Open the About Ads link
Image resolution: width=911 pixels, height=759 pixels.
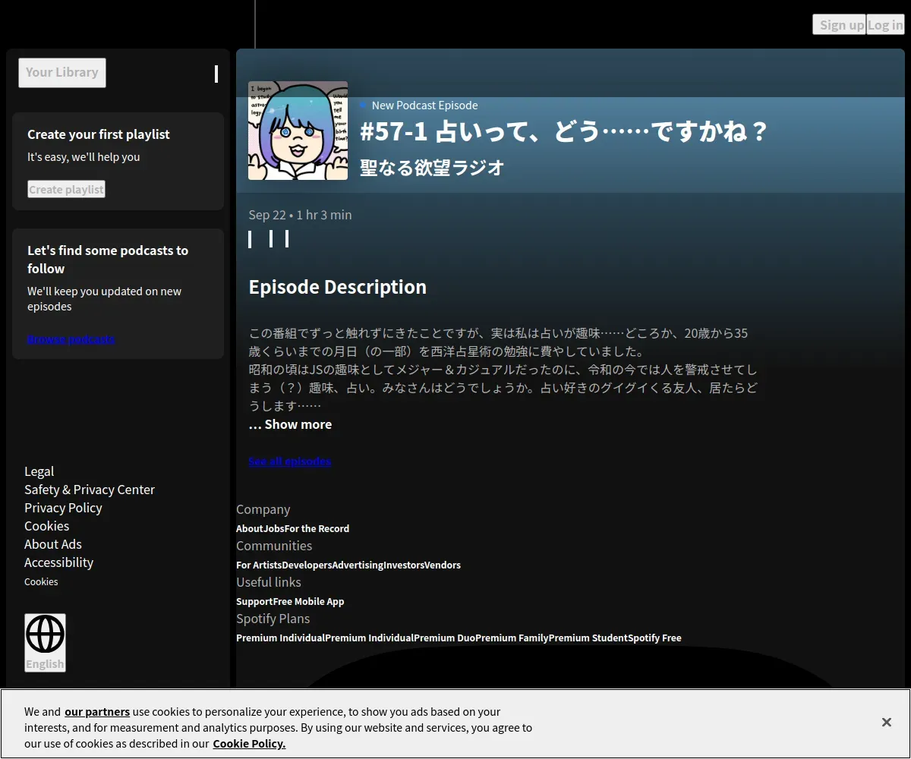point(53,544)
